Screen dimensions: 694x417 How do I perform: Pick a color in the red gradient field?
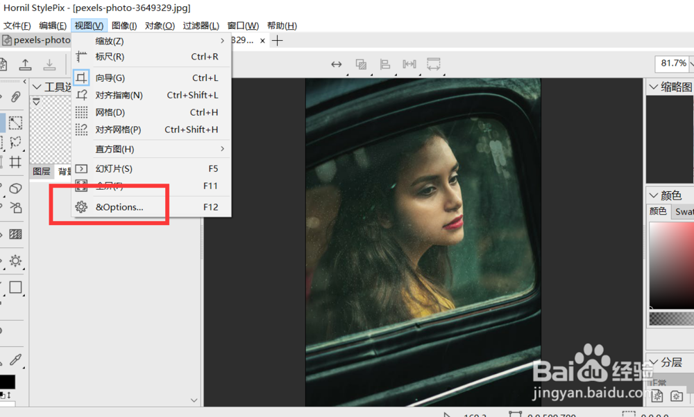(x=672, y=265)
